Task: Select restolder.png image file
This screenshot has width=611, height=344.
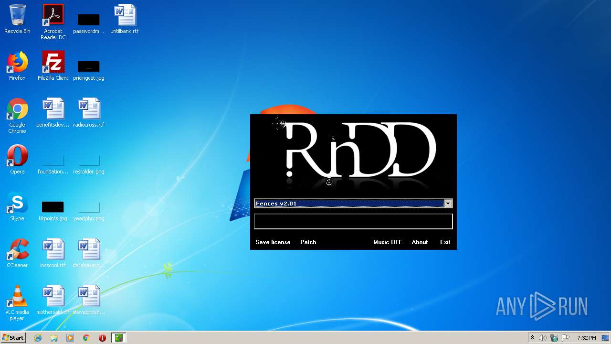Action: tap(89, 164)
